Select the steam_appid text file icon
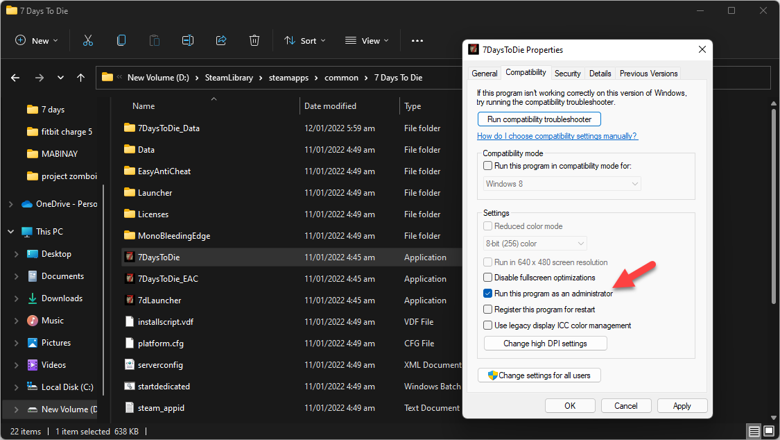780x440 pixels. click(x=130, y=407)
